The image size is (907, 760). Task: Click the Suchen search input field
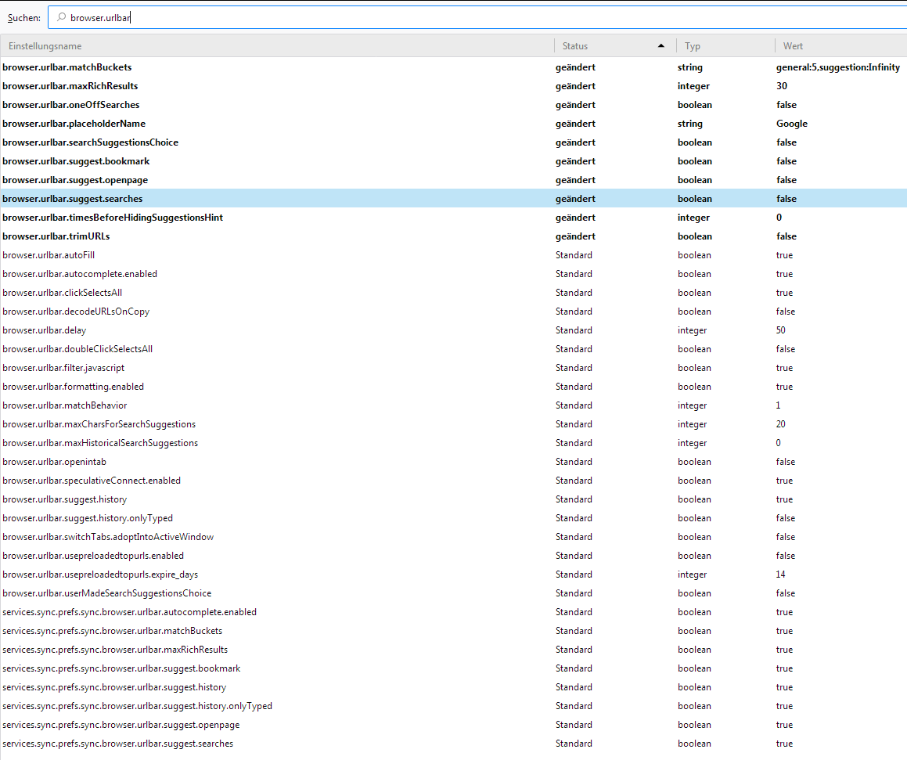(x=478, y=17)
